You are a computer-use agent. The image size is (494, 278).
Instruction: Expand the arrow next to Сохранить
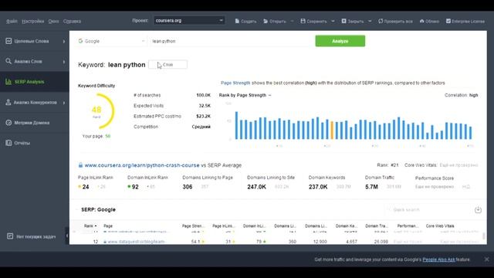[333, 21]
